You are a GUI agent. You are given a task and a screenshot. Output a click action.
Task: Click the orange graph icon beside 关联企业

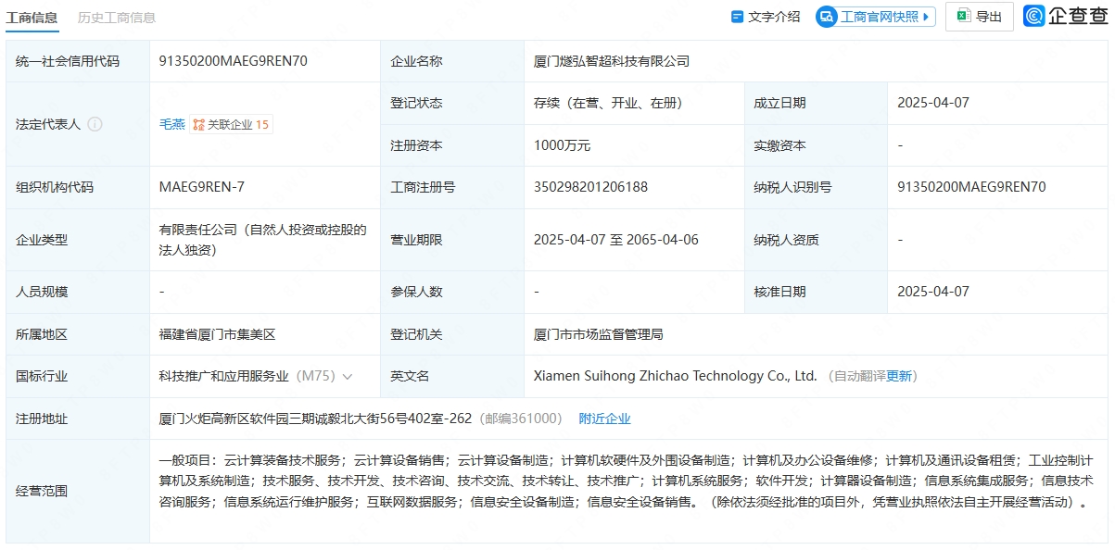coord(198,124)
